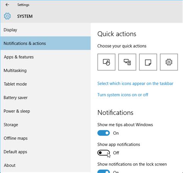The image size is (183, 173).
Task: Click the Quick actions heading
Action: 117,34
